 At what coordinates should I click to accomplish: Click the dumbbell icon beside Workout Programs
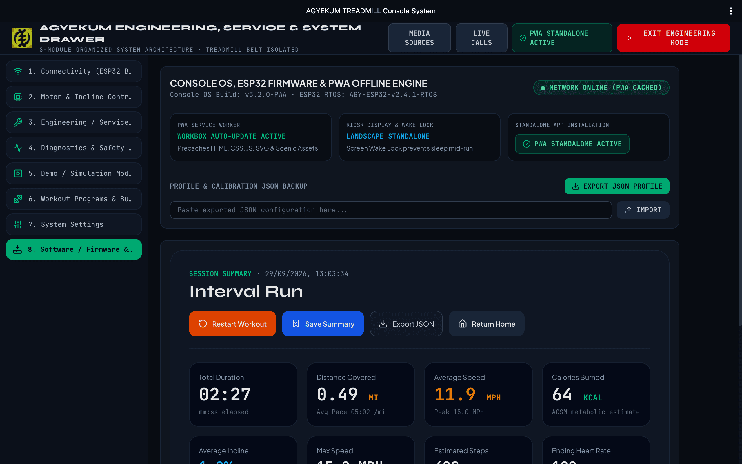pyautogui.click(x=18, y=199)
